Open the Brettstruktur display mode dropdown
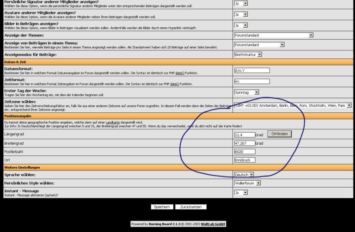355x232 pixels. click(x=248, y=55)
